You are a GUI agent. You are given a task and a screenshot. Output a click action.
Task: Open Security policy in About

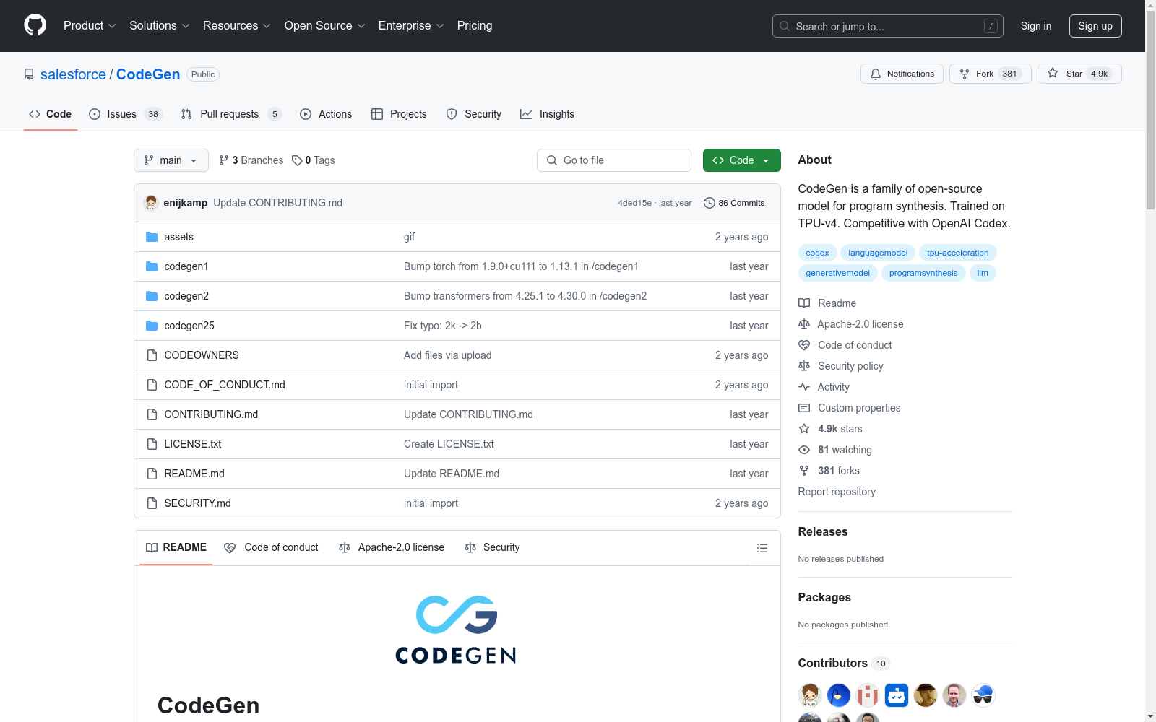[x=841, y=366]
